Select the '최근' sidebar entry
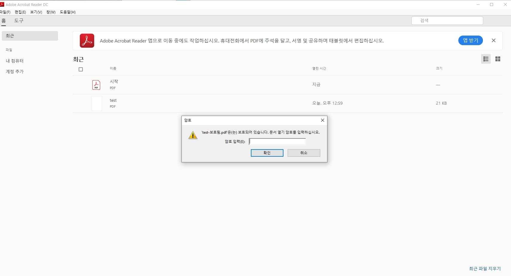This screenshot has width=511, height=276. (10, 36)
